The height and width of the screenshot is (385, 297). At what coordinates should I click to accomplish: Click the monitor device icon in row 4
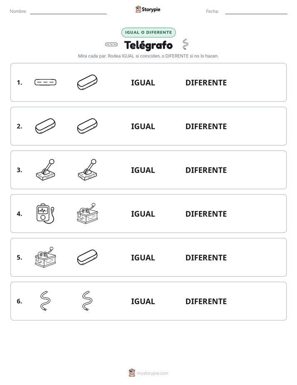click(45, 214)
